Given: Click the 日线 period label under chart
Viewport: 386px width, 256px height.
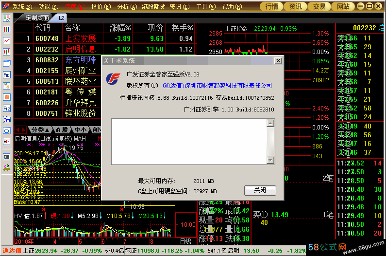Looking at the screenshot, I should coord(185,241).
